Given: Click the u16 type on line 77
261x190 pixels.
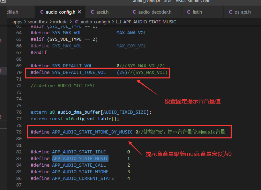Looking at the screenshot, I should coord(69,119).
